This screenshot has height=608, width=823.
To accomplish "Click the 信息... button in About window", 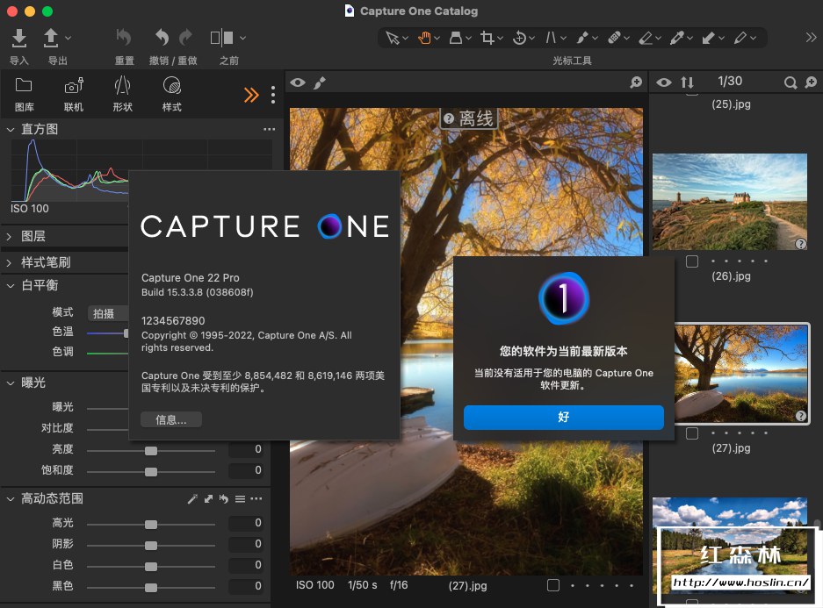I will point(171,420).
